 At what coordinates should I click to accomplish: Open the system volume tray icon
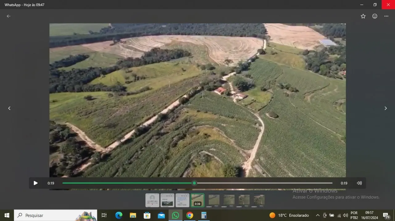tap(345, 215)
